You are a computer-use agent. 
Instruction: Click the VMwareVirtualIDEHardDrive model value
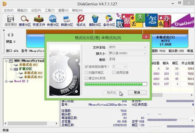[x=108, y=105]
